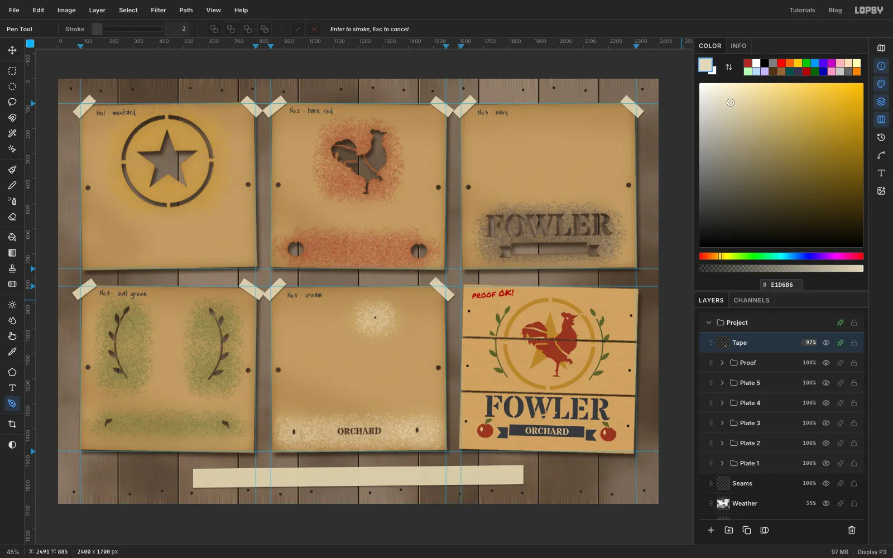
Task: Select the Crop tool
Action: (12, 424)
